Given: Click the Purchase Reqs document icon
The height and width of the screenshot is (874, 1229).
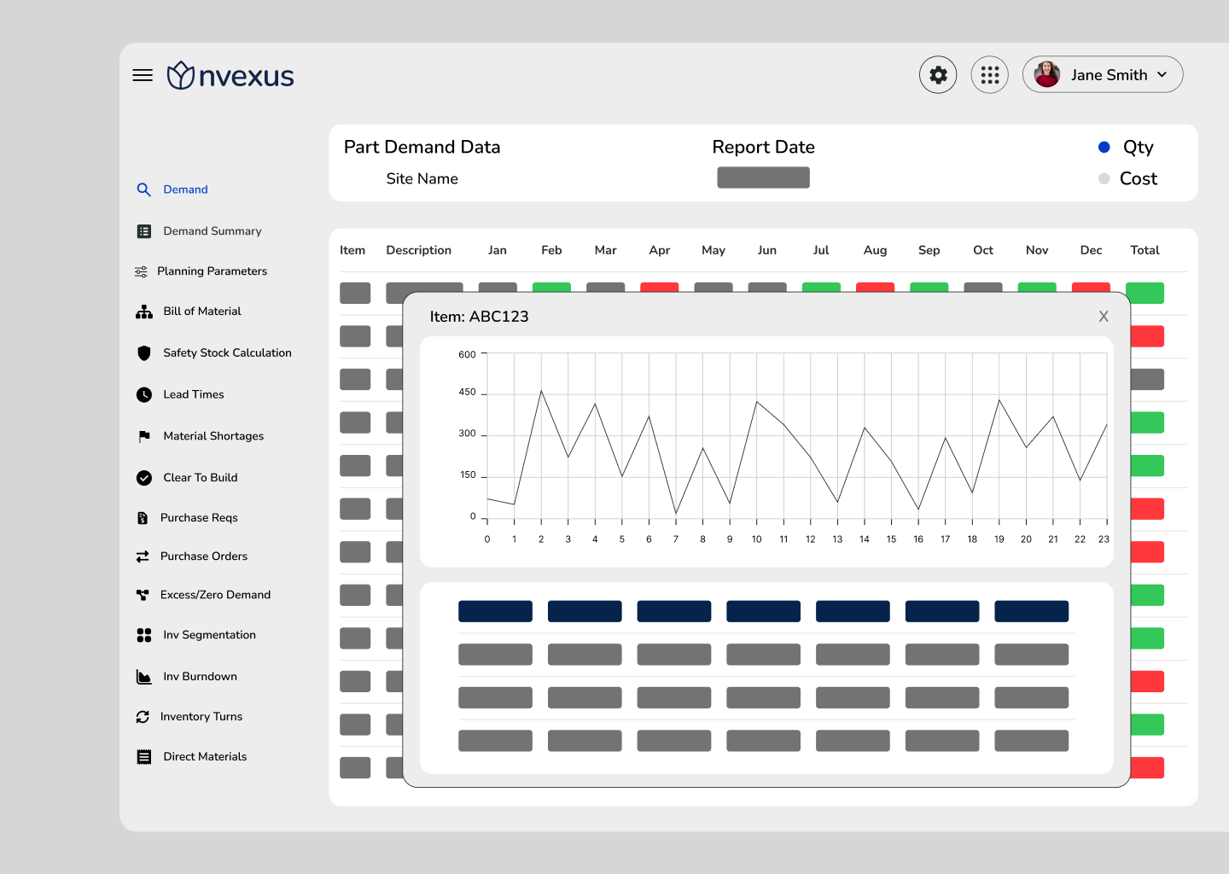Looking at the screenshot, I should click(143, 518).
